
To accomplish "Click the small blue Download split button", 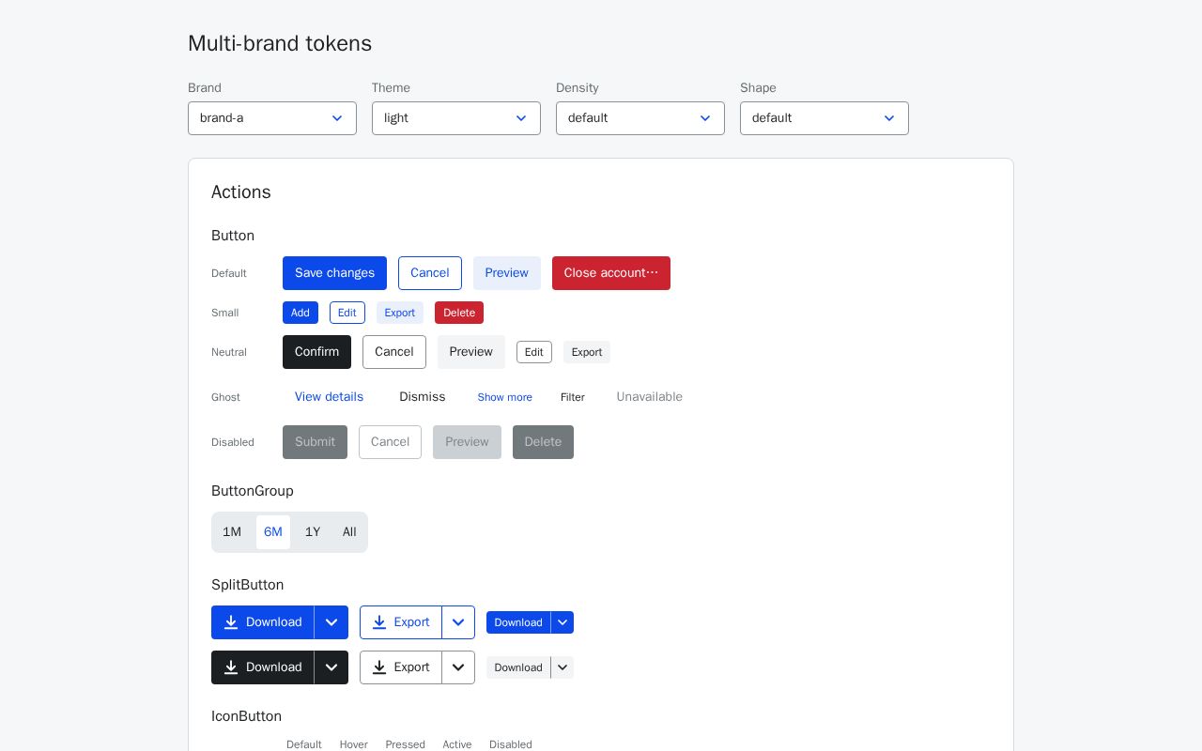I will pyautogui.click(x=518, y=622).
